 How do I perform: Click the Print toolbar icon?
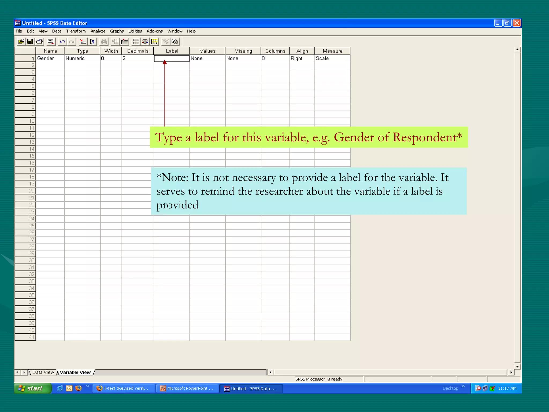pos(39,42)
